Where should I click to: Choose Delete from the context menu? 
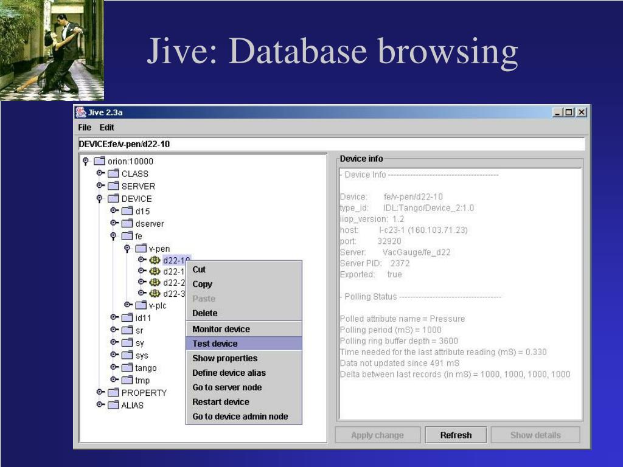(x=244, y=313)
